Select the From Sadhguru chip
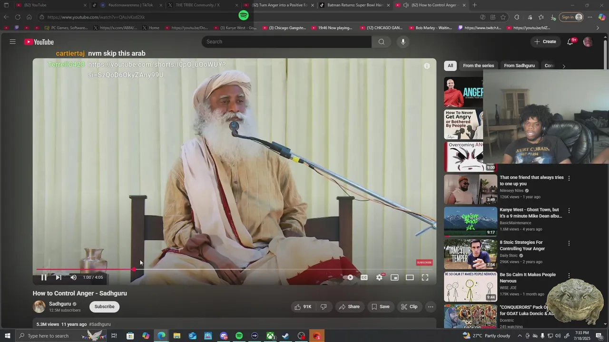Image resolution: width=609 pixels, height=342 pixels. 519,66
